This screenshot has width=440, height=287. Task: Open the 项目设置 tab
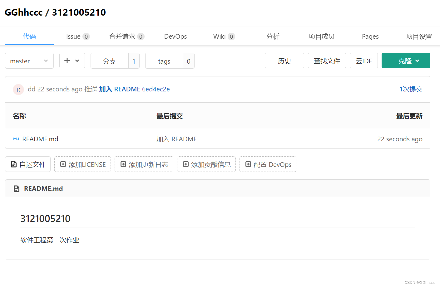(419, 36)
